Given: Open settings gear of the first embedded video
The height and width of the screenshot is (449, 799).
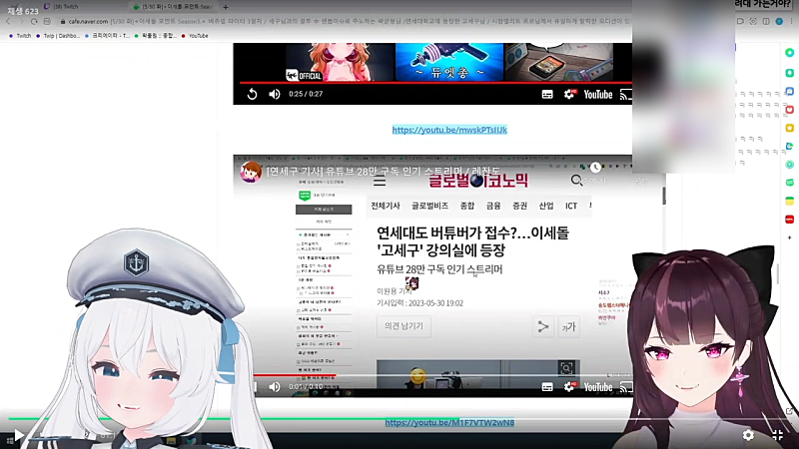Looking at the screenshot, I should (569, 94).
